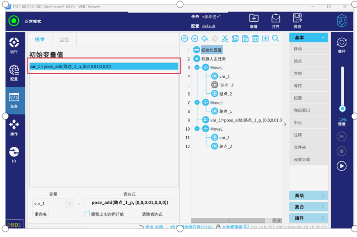Click the scissors cut icon in toolbar

(225, 38)
